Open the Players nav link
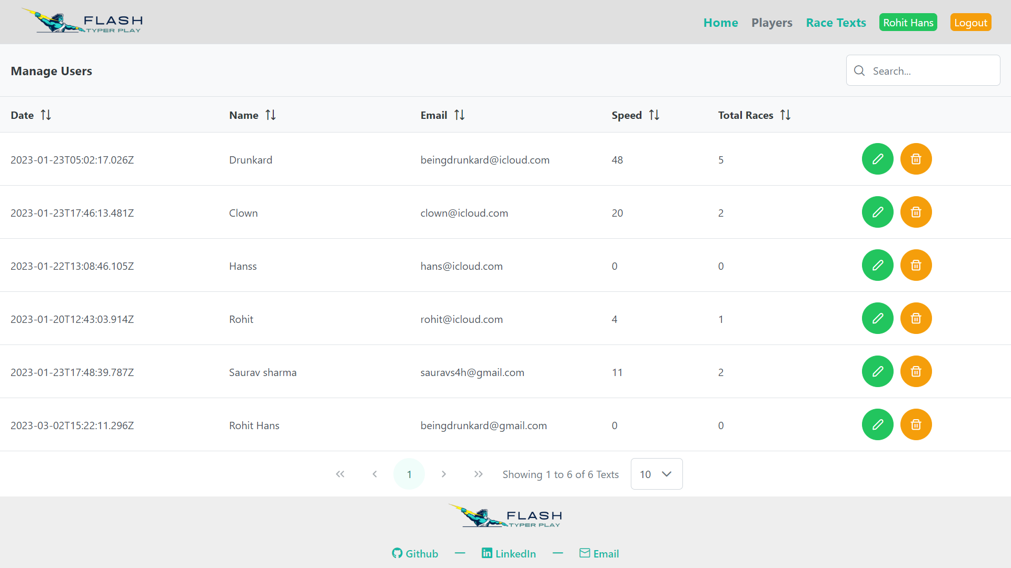The image size is (1011, 568). 771,23
